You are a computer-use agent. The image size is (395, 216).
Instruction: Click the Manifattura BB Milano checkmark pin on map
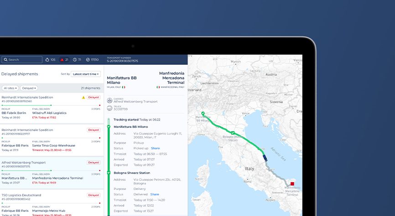pos(203,114)
